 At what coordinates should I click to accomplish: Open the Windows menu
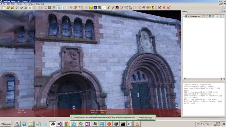[x=31, y=4]
